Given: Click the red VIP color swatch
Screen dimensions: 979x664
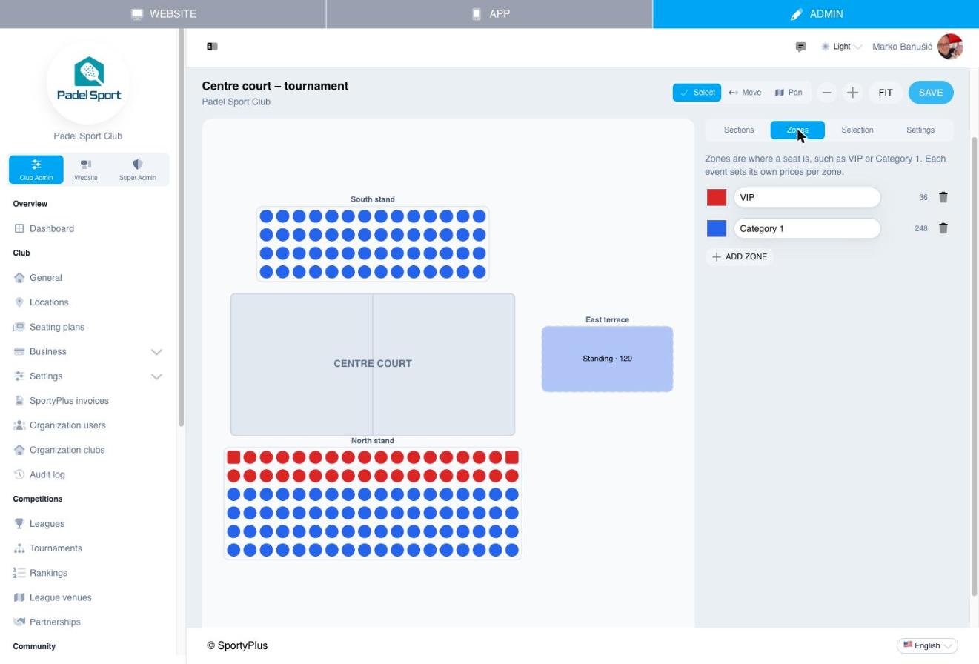Looking at the screenshot, I should pos(717,197).
